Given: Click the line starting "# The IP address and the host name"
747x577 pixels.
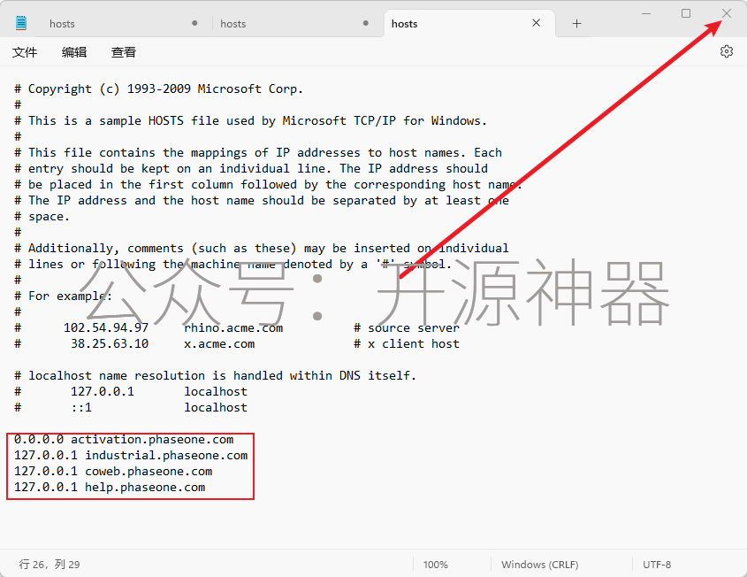Looking at the screenshot, I should pos(262,201).
